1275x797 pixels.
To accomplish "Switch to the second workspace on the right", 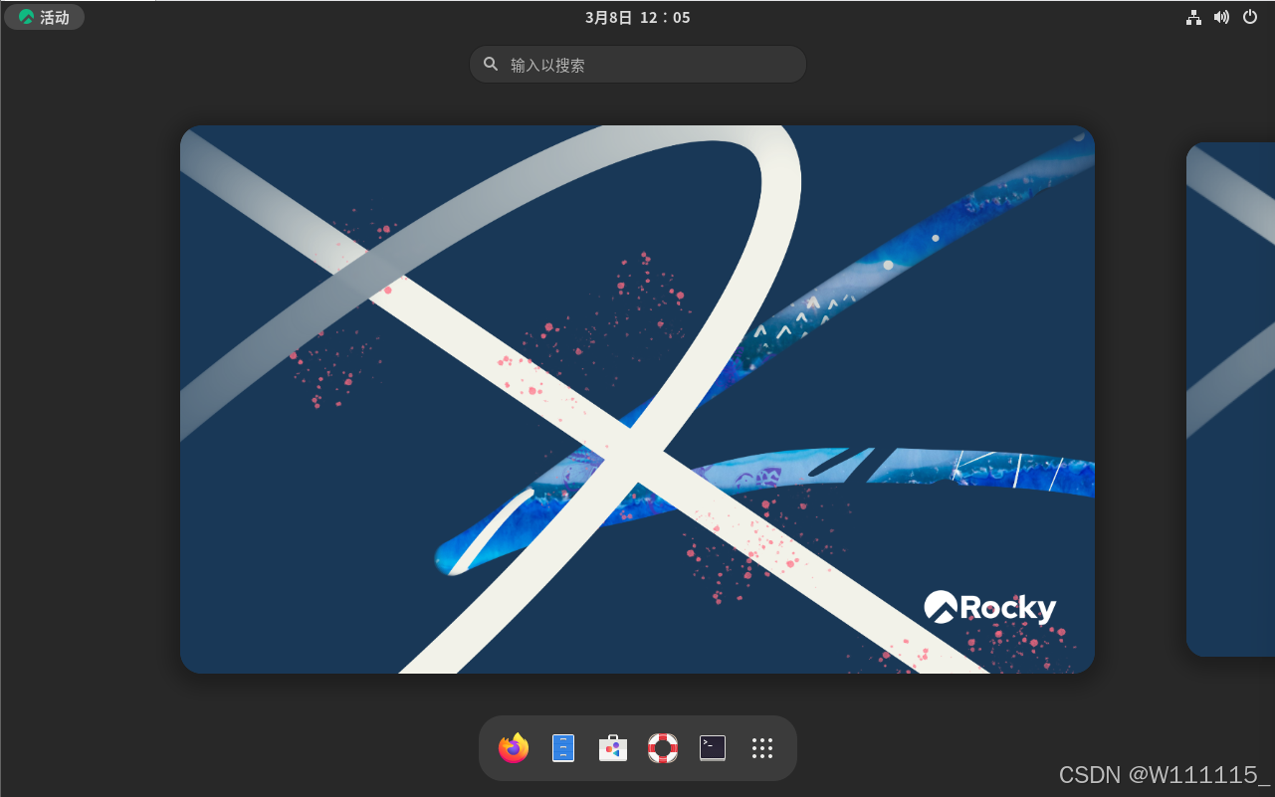I will pos(1230,399).
